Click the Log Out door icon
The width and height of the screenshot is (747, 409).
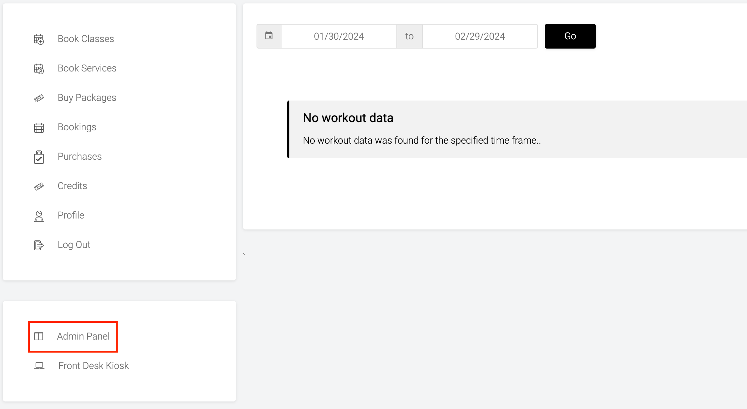coord(39,245)
